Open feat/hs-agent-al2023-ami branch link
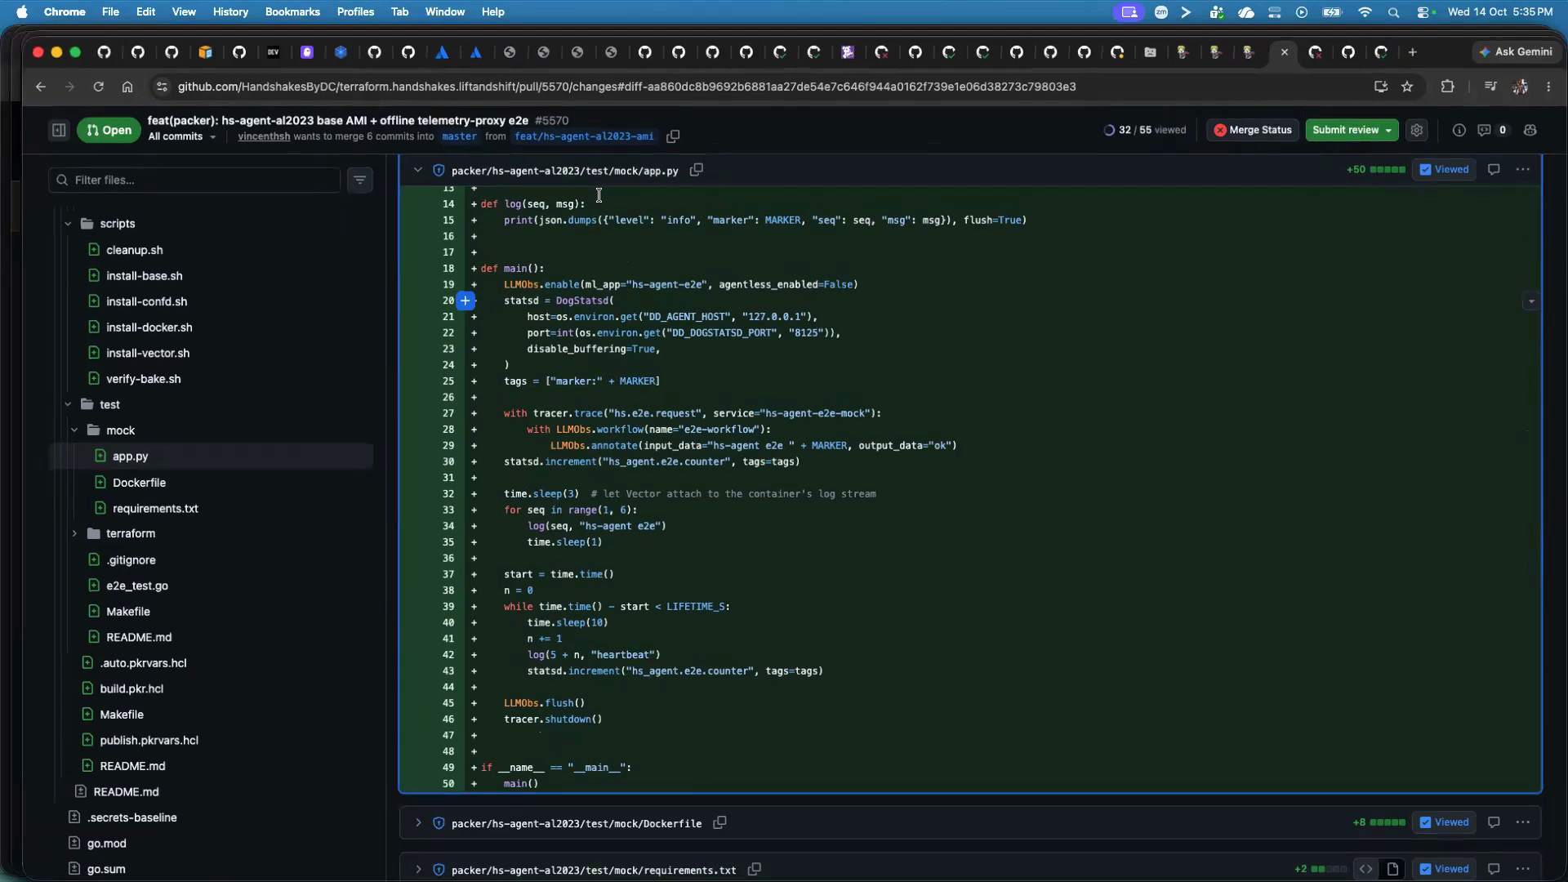 coord(584,136)
